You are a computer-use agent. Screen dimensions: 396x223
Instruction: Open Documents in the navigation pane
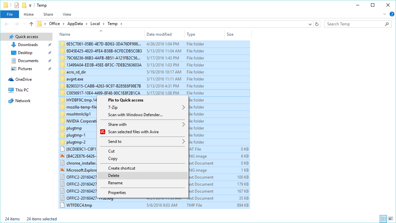[x=28, y=61]
